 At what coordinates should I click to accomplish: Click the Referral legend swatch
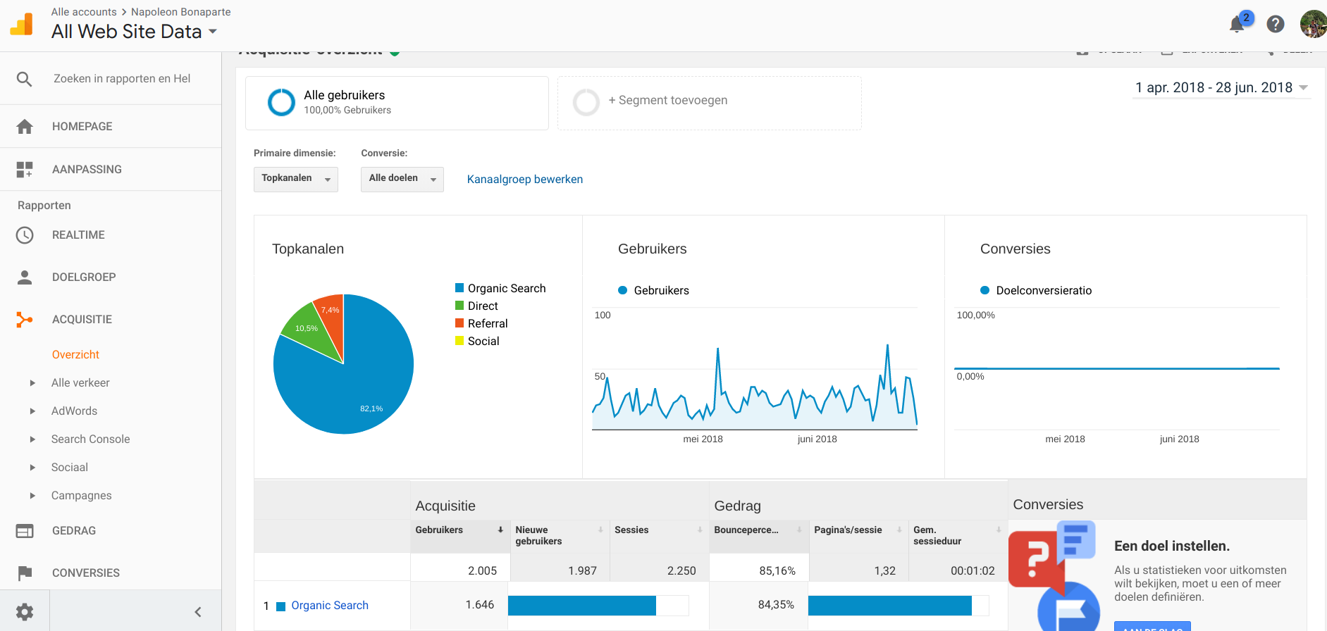[459, 323]
